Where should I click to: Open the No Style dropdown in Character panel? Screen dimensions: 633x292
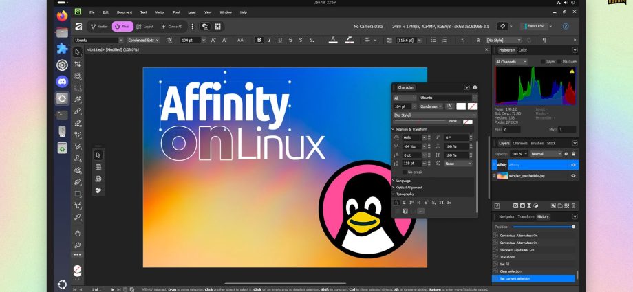coord(435,115)
